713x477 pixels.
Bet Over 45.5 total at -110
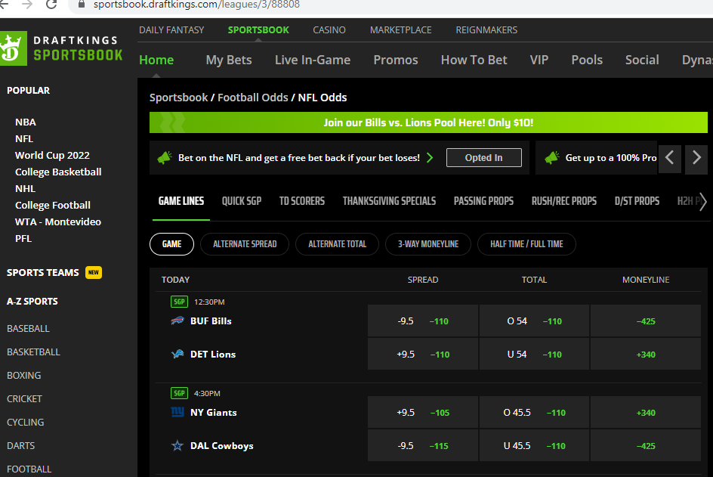(x=534, y=413)
